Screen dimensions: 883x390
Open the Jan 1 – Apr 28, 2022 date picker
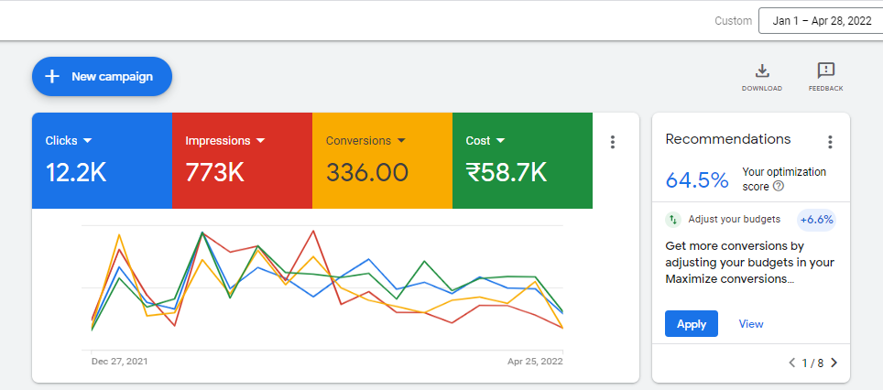(821, 21)
